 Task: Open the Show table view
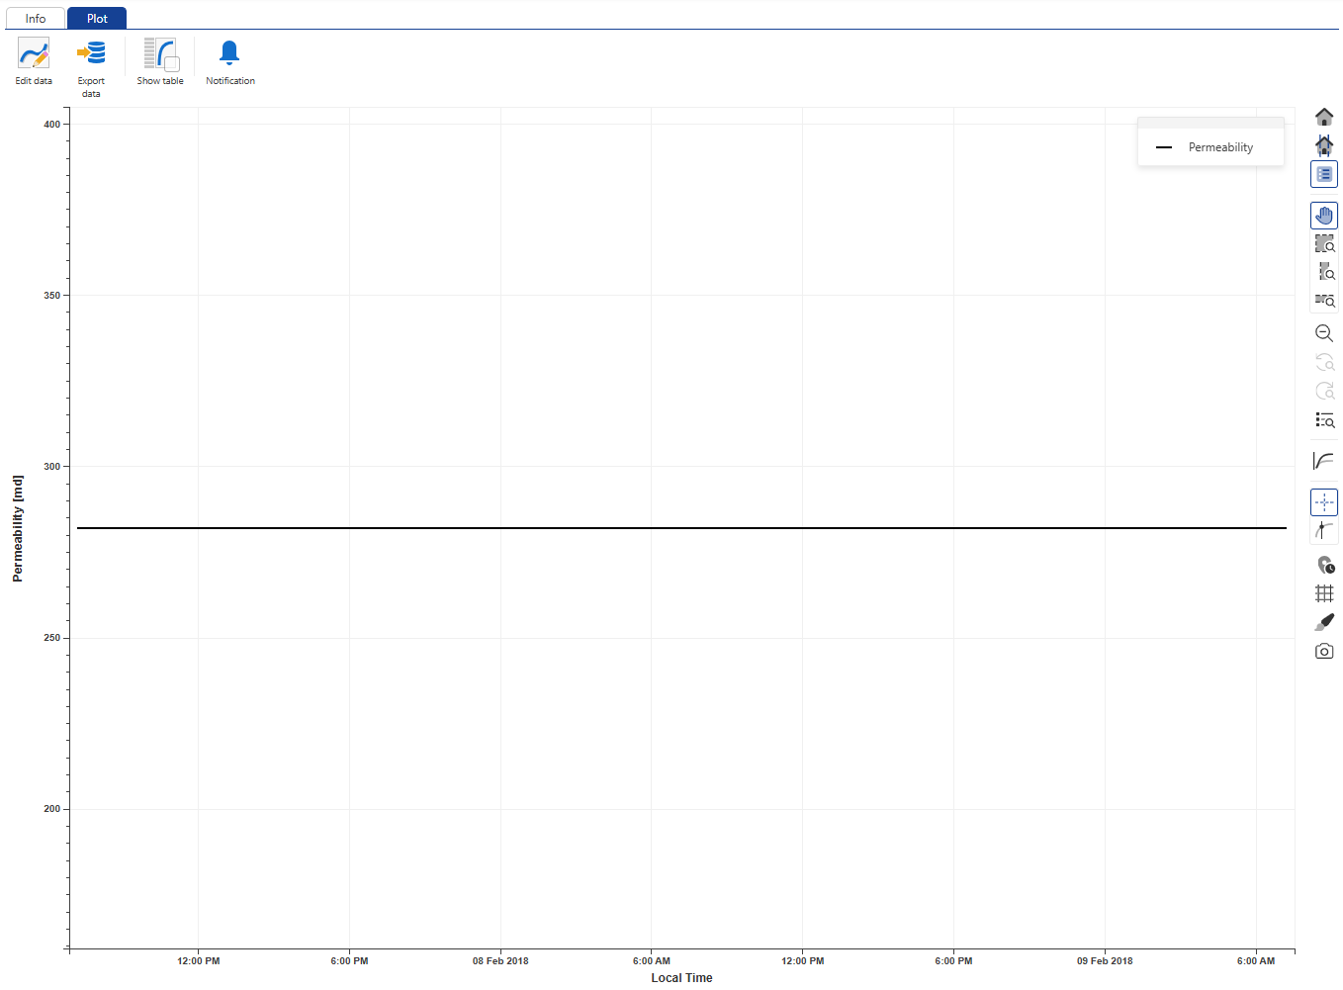[x=160, y=54]
